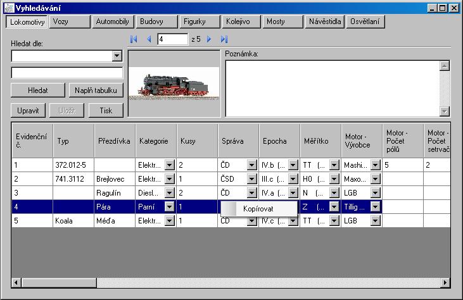This screenshot has width=463, height=300.
Task: Switch to the Vozy tab
Action: pyautogui.click(x=69, y=22)
